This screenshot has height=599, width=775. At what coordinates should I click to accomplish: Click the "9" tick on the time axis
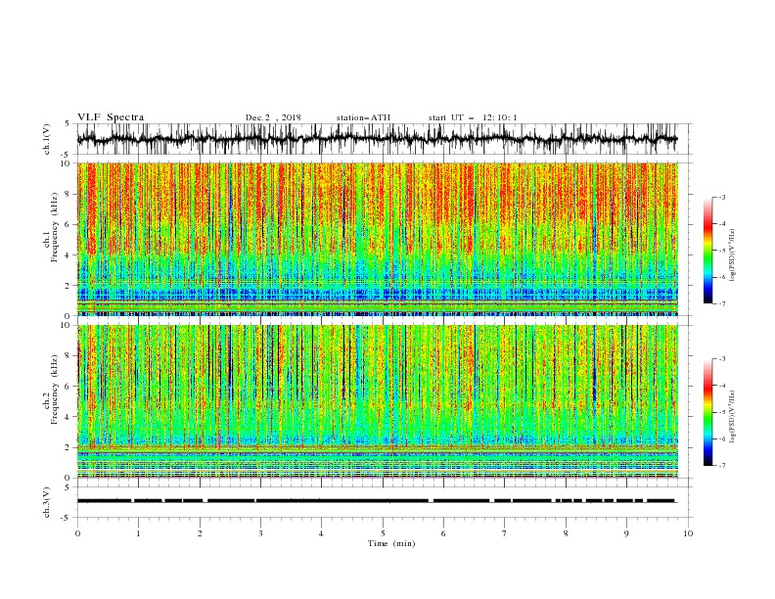[626, 533]
